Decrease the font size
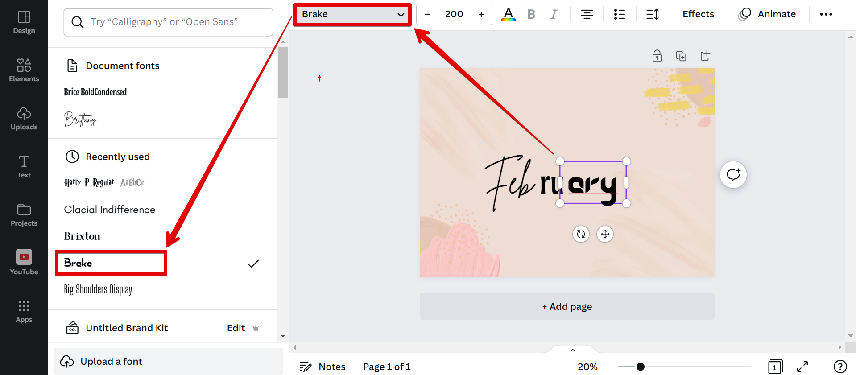This screenshot has width=856, height=375. click(x=427, y=14)
